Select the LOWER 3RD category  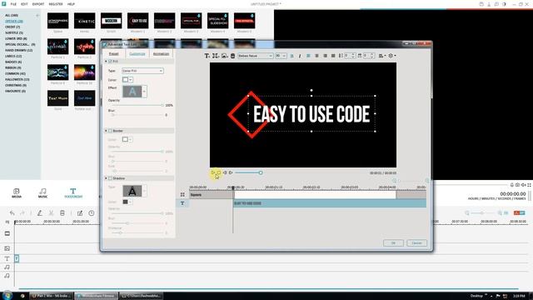pyautogui.click(x=16, y=38)
